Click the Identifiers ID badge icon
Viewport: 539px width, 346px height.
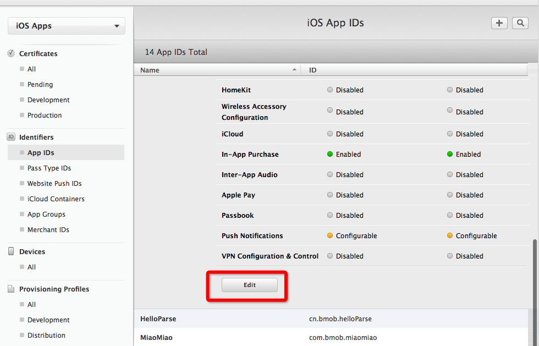(11, 137)
